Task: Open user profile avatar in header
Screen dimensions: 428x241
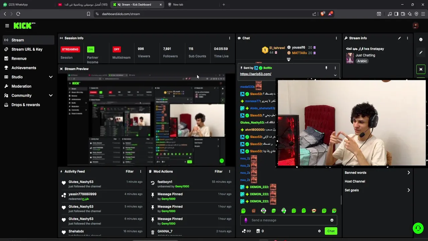Action: (415, 25)
